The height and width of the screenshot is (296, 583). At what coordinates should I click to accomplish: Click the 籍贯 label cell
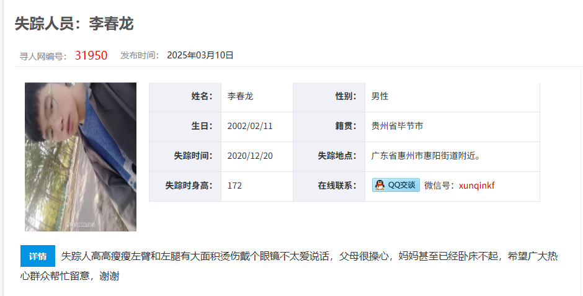pos(329,126)
